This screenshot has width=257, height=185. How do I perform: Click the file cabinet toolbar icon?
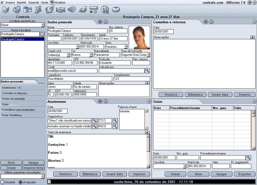(28, 10)
